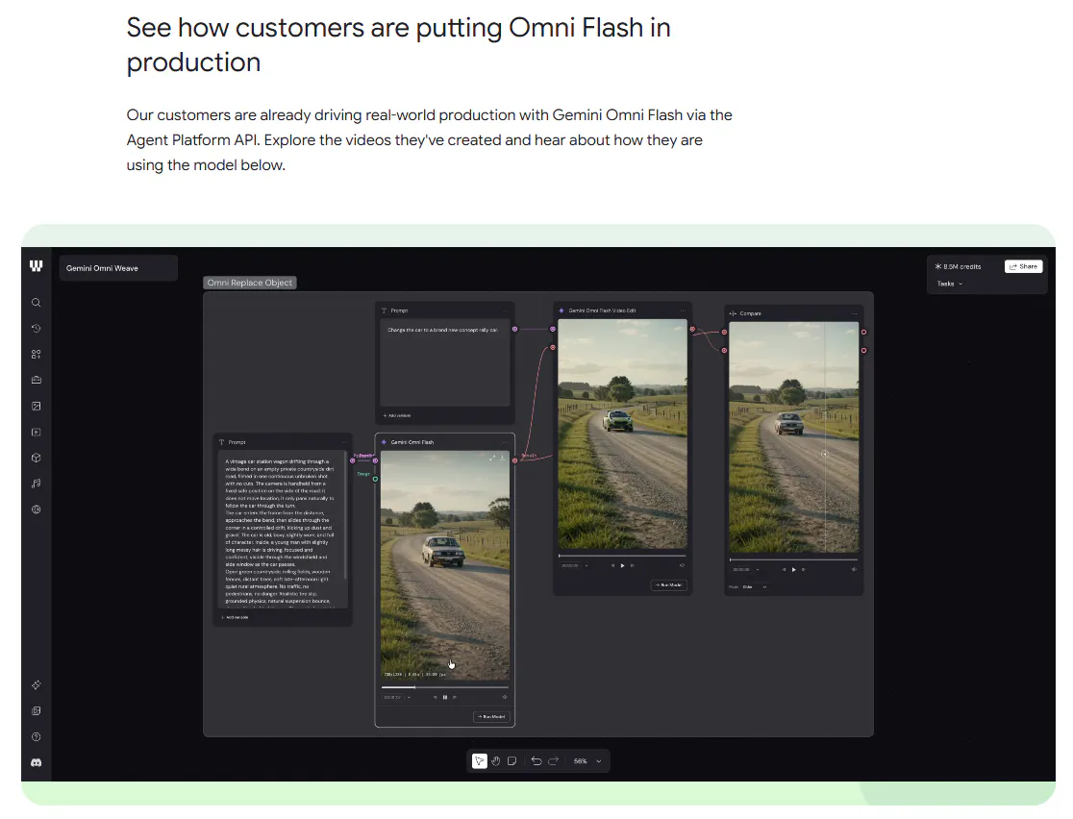Step forward a frame in the Gemini Omni Flash node

455,697
